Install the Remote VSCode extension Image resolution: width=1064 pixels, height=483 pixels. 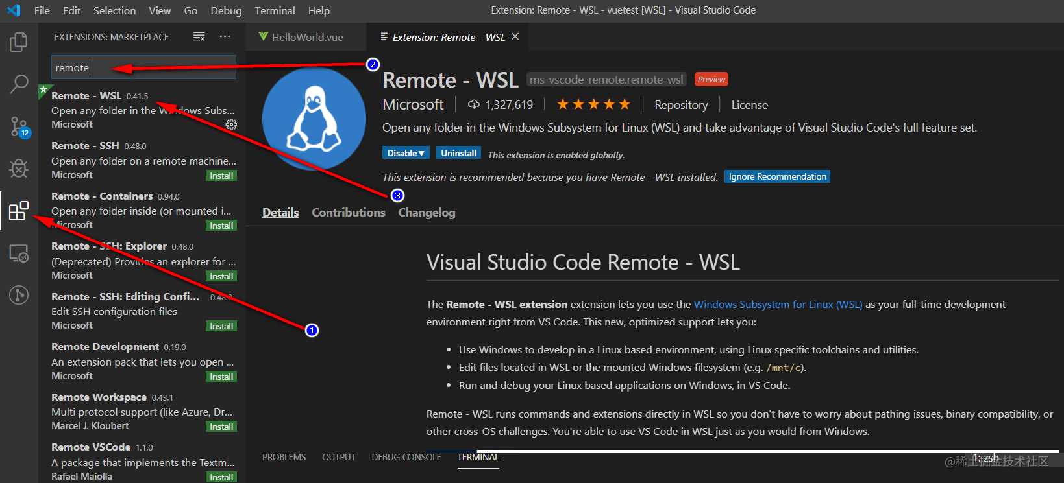[x=221, y=477]
